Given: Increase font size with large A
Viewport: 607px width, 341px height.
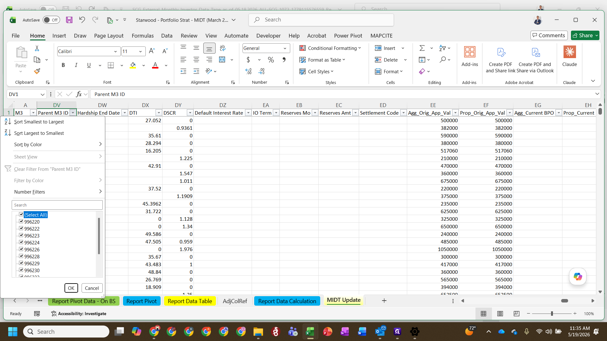Looking at the screenshot, I should (x=152, y=51).
